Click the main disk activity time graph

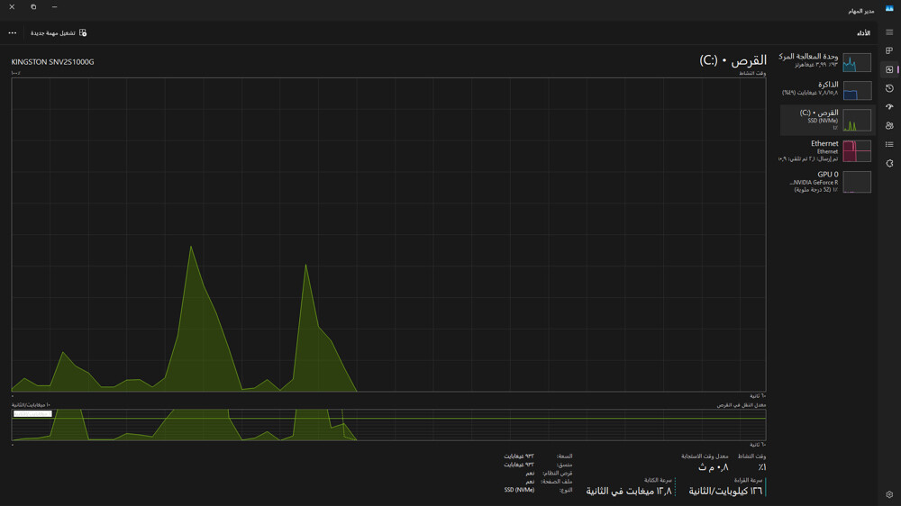tap(388, 234)
